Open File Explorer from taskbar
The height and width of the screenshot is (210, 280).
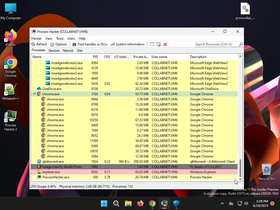click(x=128, y=203)
